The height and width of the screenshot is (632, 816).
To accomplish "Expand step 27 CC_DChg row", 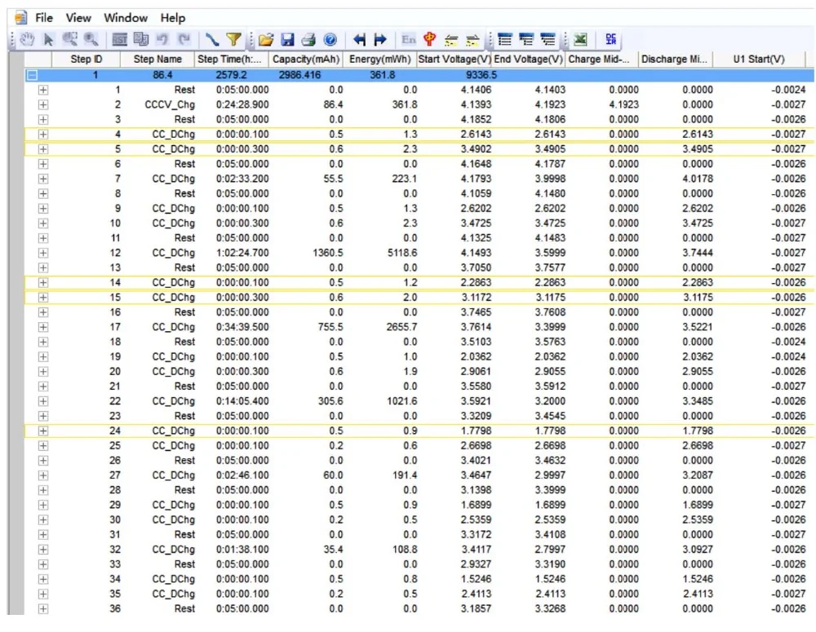I will point(43,475).
